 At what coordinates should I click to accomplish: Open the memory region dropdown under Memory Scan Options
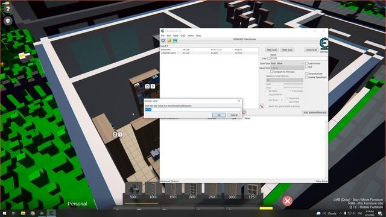point(285,80)
